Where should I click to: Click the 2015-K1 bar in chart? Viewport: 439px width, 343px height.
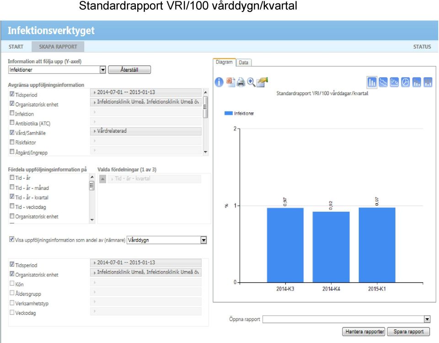point(377,245)
